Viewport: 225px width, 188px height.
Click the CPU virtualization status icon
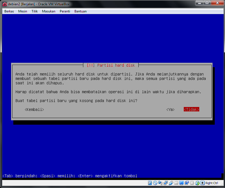click(x=192, y=183)
